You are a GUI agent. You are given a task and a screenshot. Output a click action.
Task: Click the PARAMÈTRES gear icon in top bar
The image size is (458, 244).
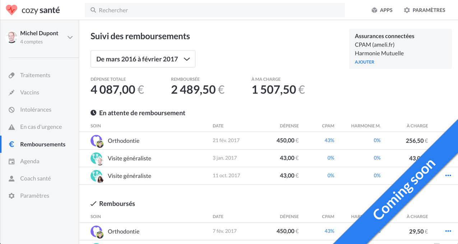click(407, 10)
